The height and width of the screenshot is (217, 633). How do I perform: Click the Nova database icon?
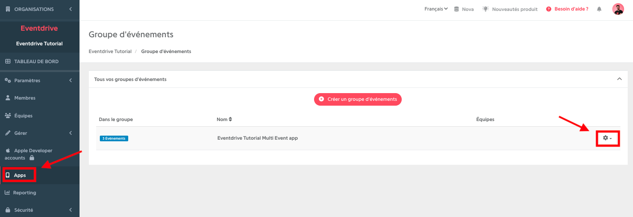456,9
